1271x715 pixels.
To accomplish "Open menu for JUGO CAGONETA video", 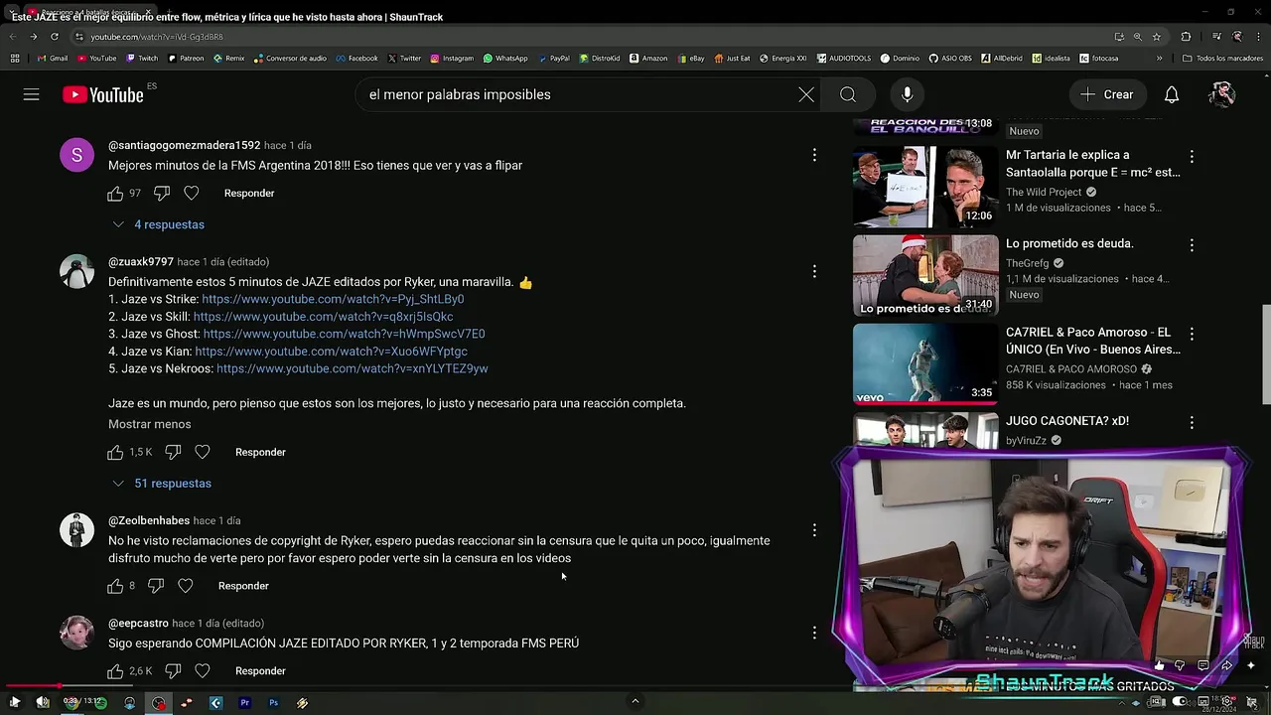I will click(1192, 422).
